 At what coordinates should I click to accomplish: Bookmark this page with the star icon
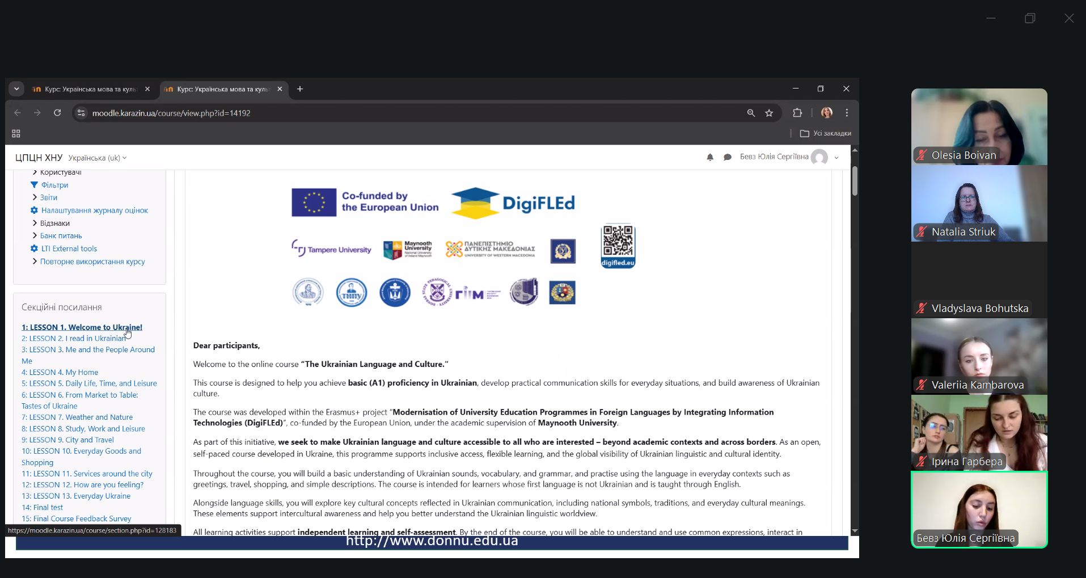[x=769, y=113]
